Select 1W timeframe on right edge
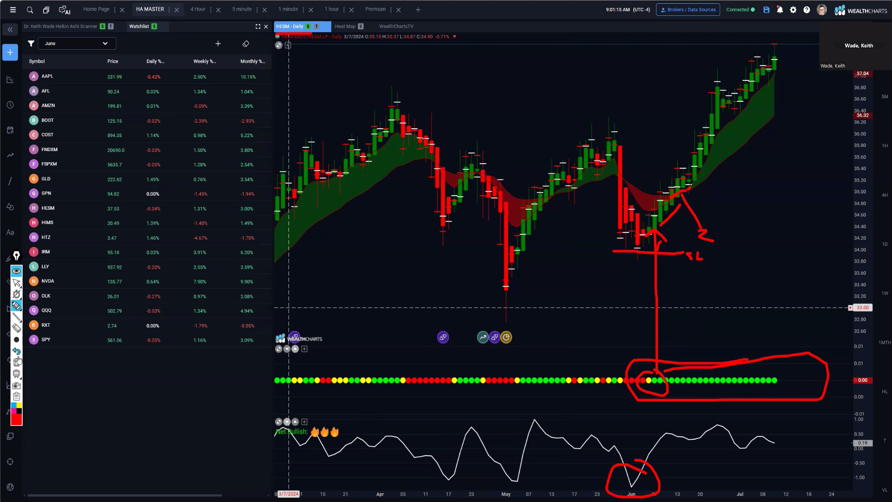Screen dimensions: 892x502 tap(885, 293)
